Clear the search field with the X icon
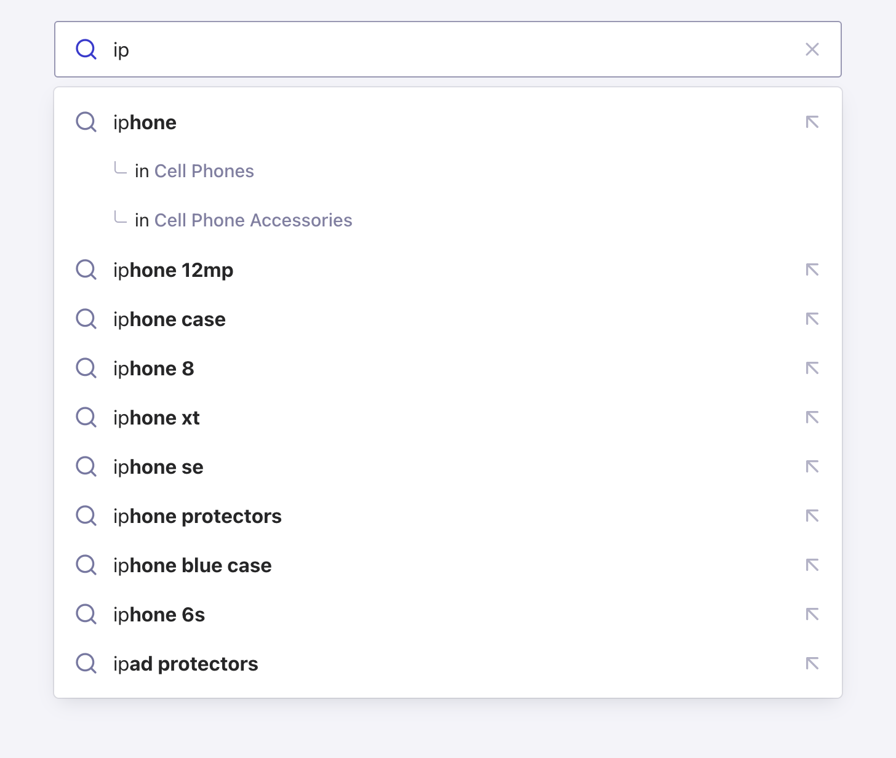 [812, 49]
